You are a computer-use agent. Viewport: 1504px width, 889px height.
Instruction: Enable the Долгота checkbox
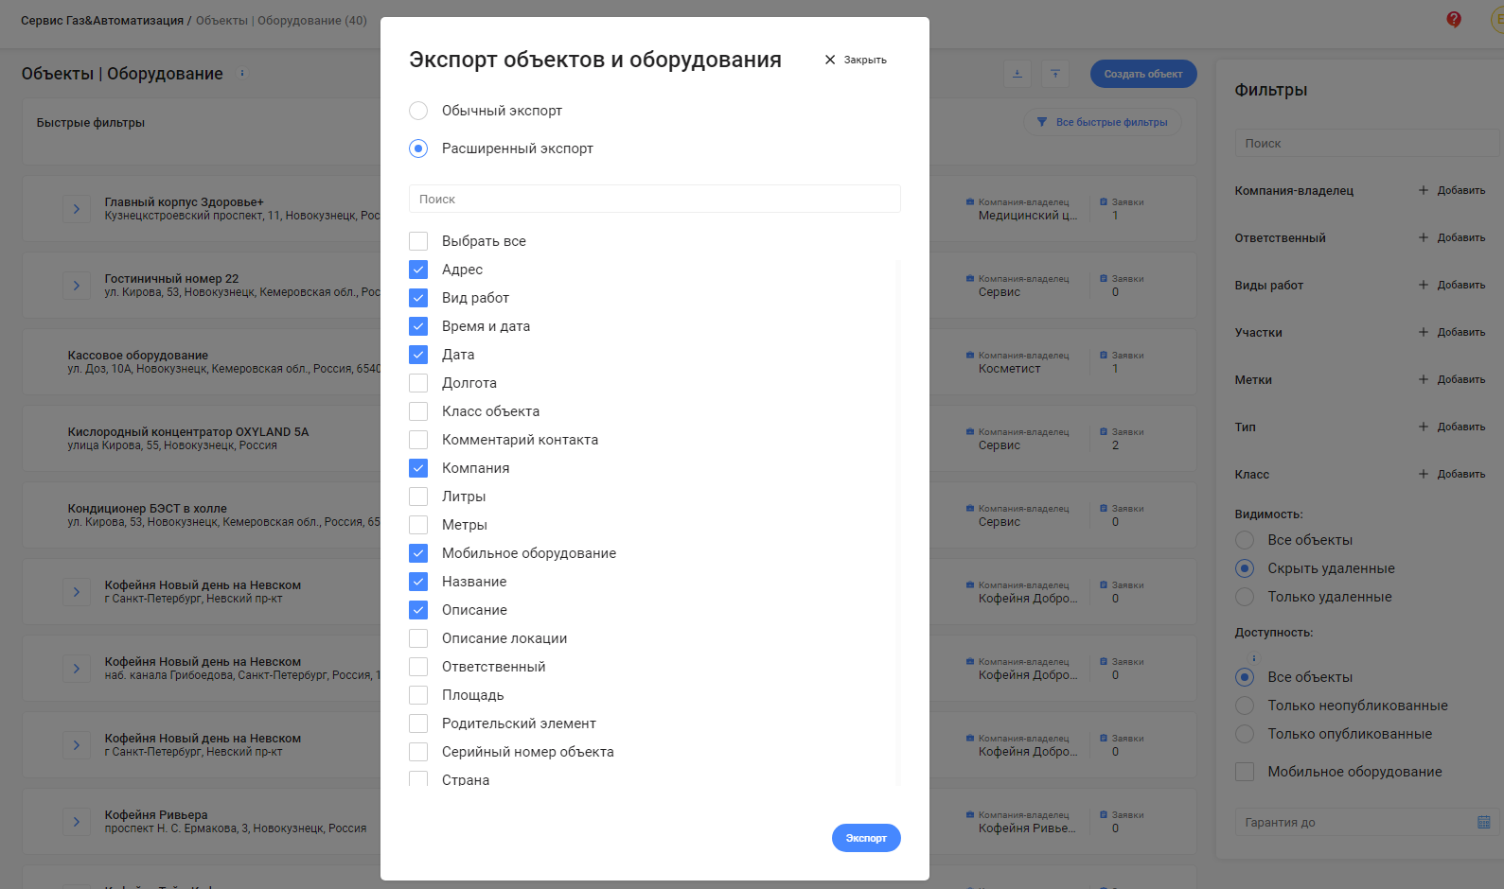coord(418,383)
